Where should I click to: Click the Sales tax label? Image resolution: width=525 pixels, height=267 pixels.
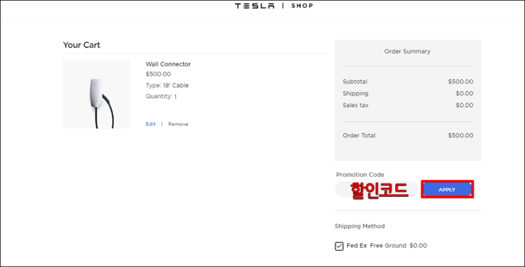pyautogui.click(x=355, y=105)
